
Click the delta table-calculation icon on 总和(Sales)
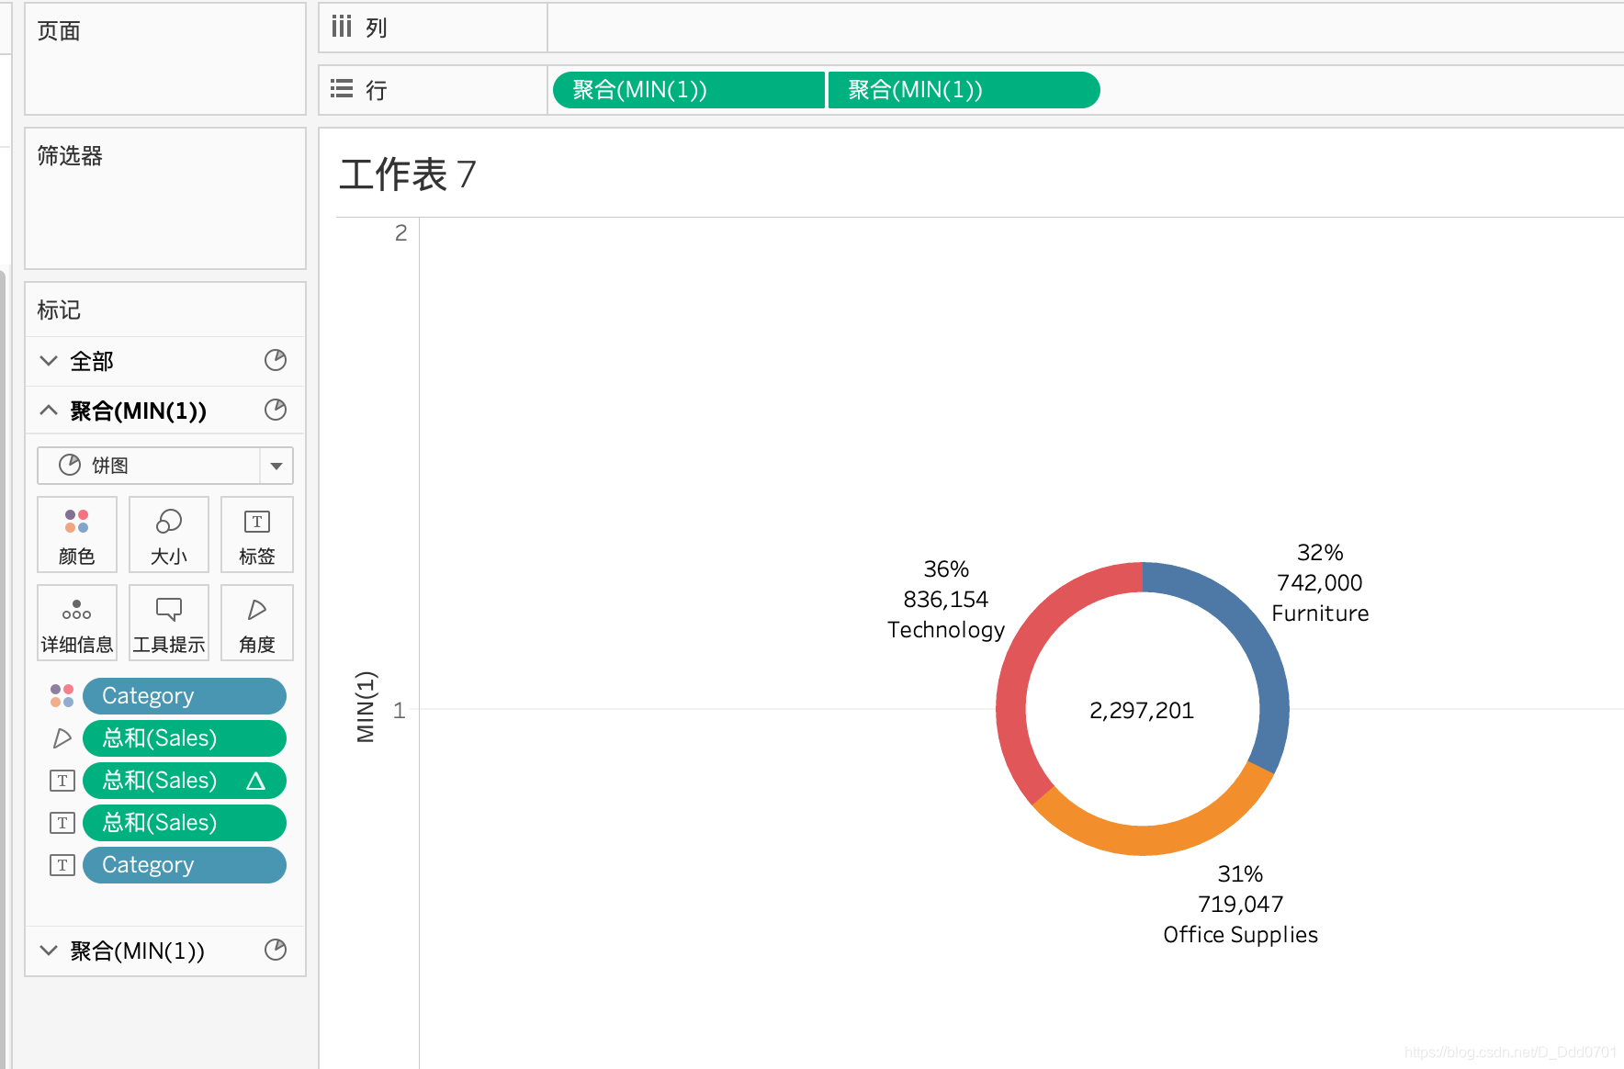[256, 781]
